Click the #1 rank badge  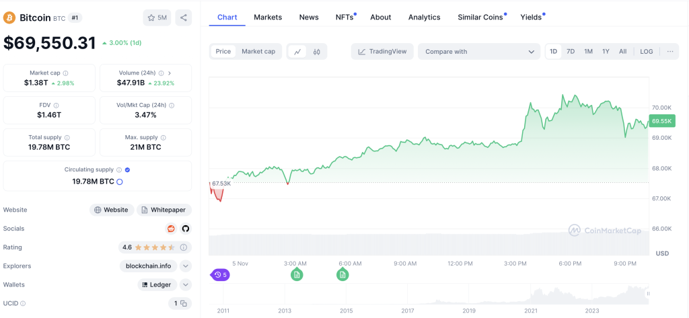click(x=75, y=18)
